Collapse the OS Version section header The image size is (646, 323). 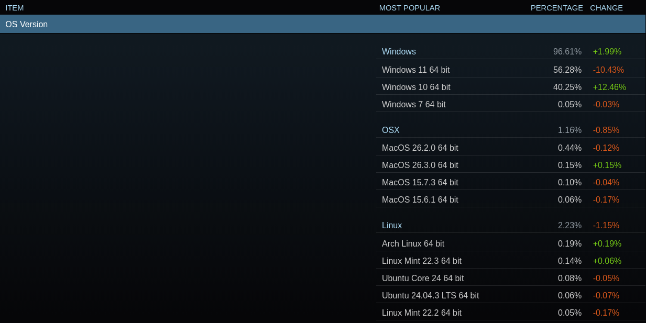tap(26, 24)
